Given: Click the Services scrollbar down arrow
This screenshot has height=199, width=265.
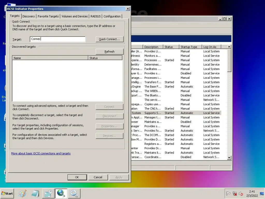Looking at the screenshot, I should point(229,158).
